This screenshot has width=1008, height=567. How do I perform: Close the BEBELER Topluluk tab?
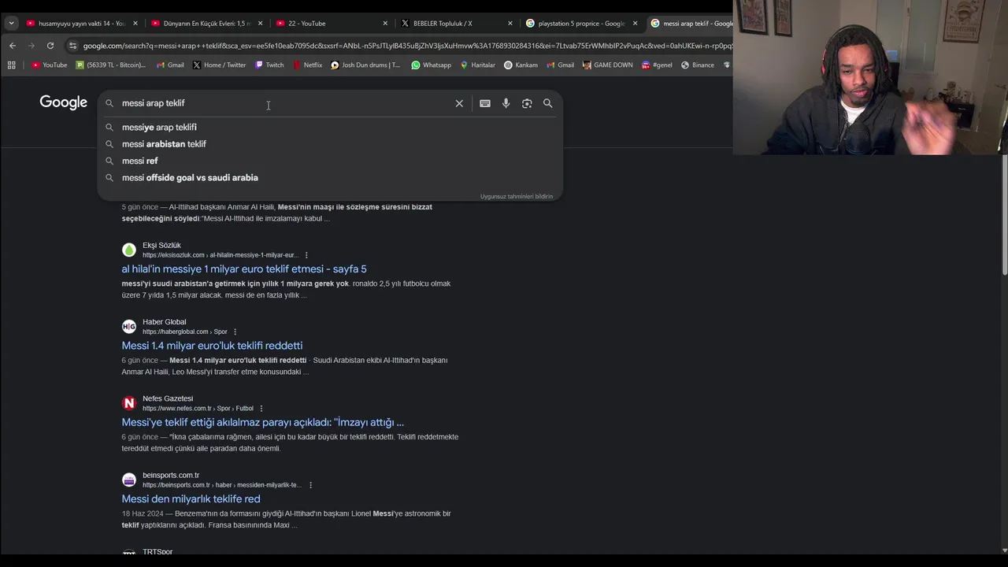510,24
